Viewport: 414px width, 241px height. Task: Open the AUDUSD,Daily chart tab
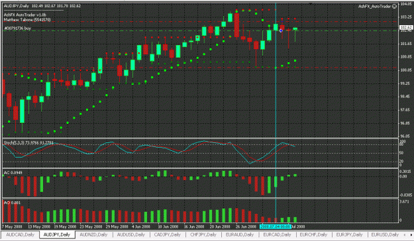[131, 234]
